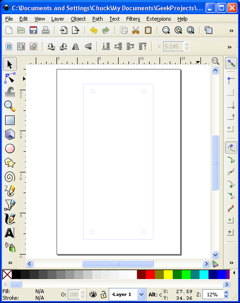Screen dimensions: 240x303
Task: Click the Flip horizontal icon
Action: click(x=75, y=47)
